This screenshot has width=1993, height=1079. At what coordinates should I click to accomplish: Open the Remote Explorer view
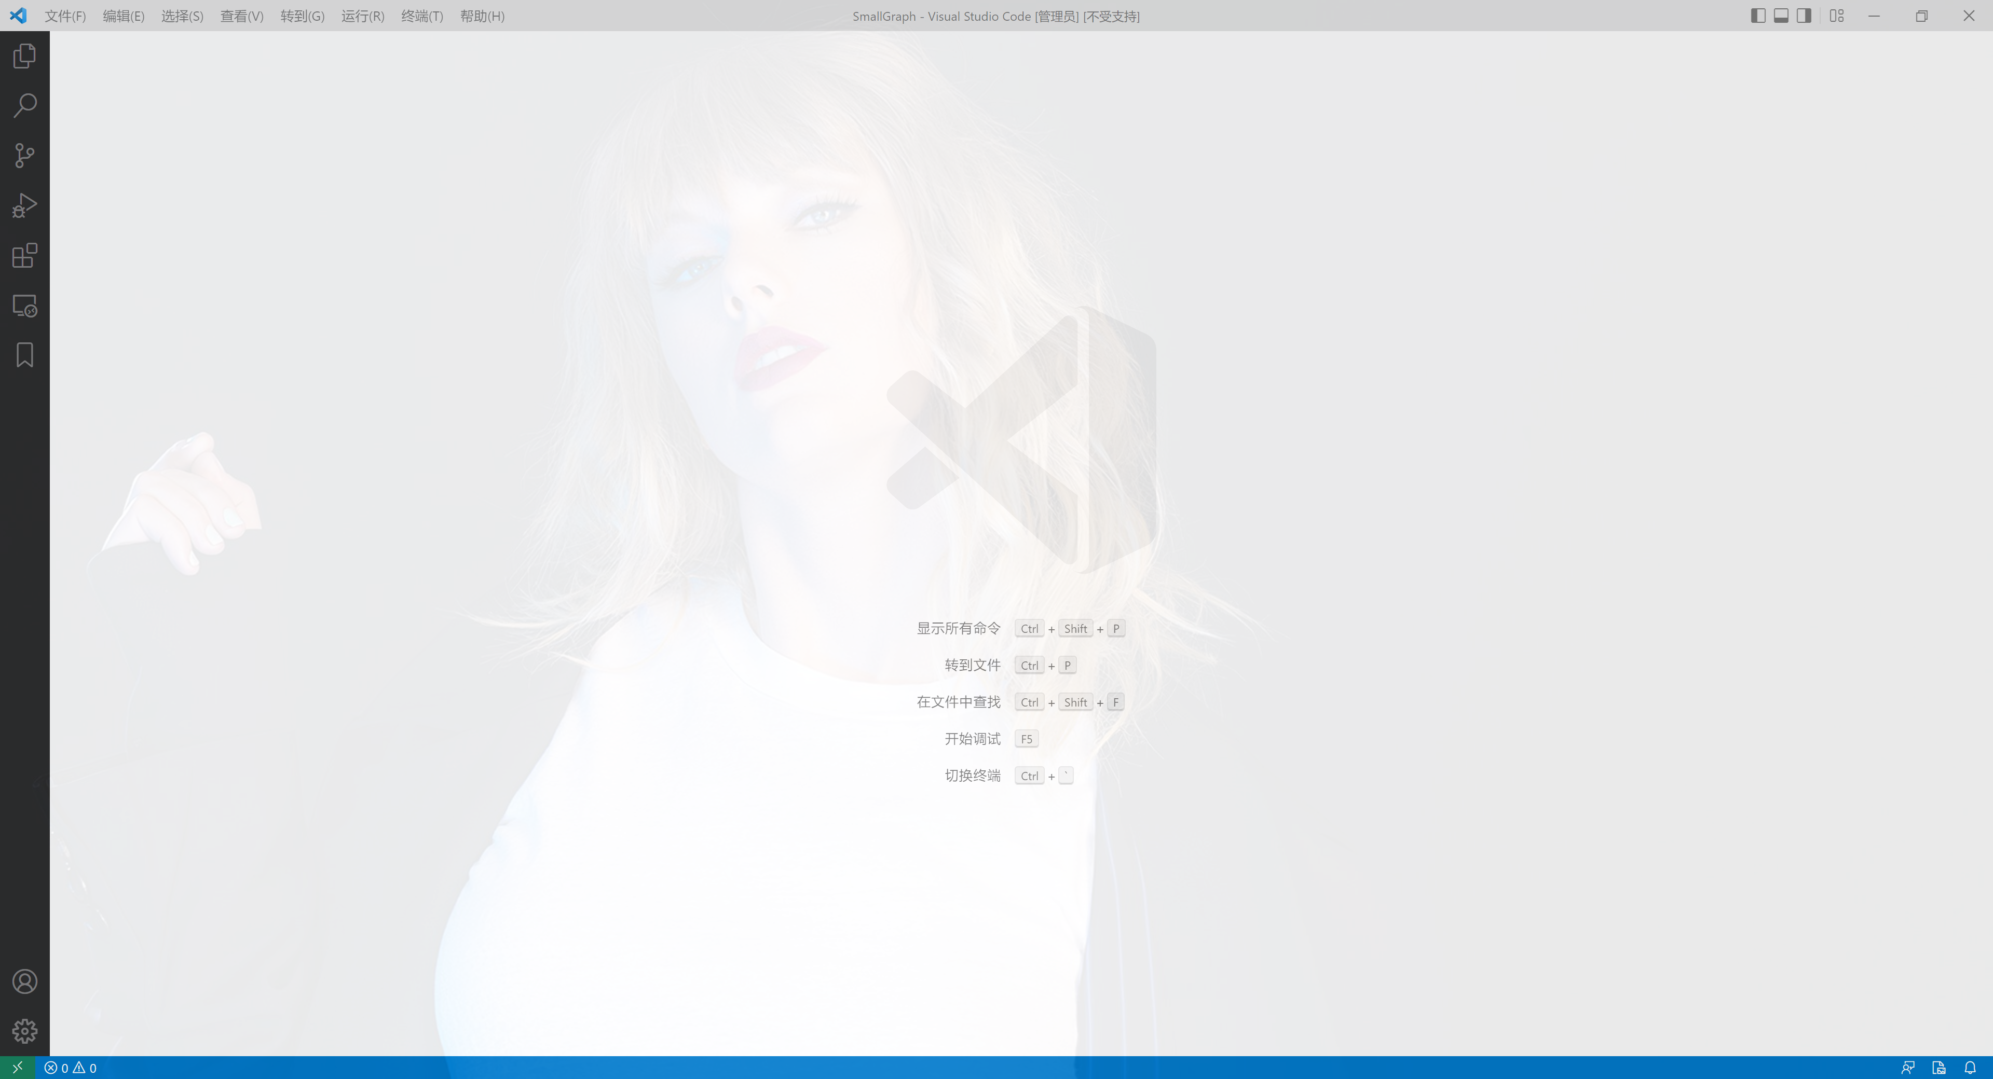pyautogui.click(x=25, y=306)
